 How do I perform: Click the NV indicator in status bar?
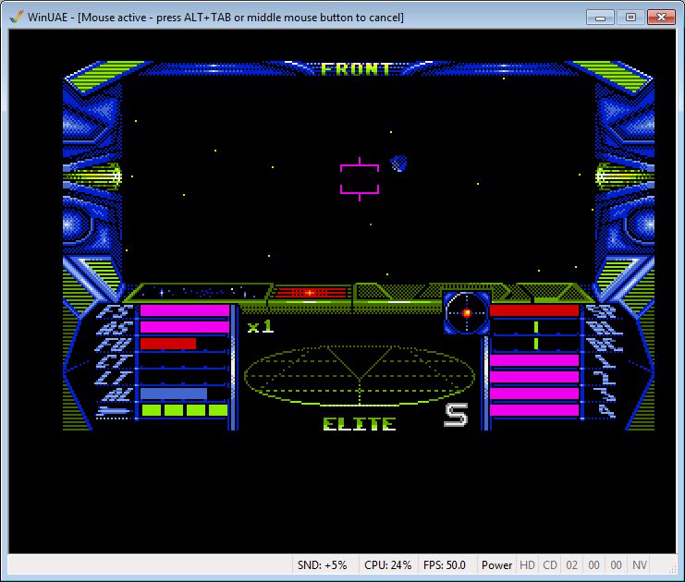pyautogui.click(x=639, y=565)
